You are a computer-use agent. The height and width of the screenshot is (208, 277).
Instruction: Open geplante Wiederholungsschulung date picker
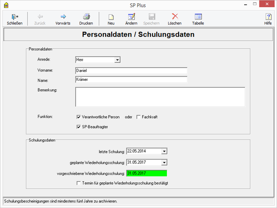click(164, 162)
